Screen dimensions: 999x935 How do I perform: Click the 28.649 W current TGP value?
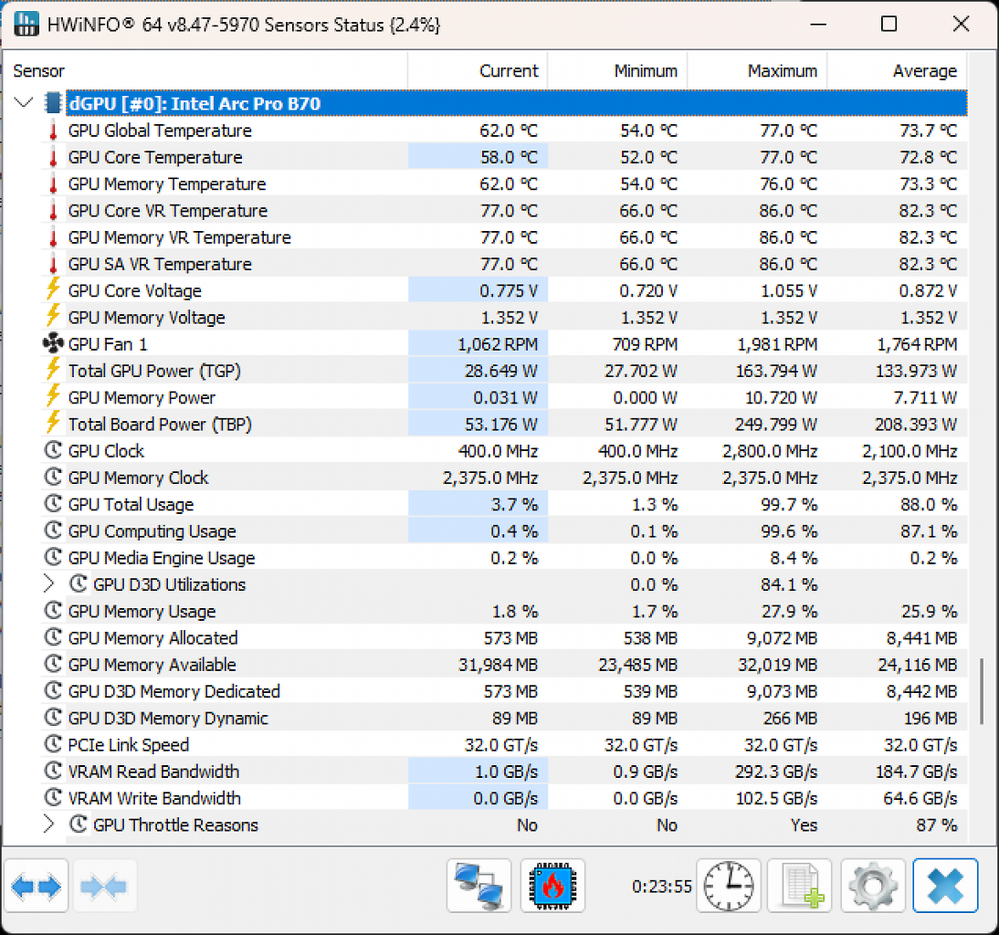(500, 371)
